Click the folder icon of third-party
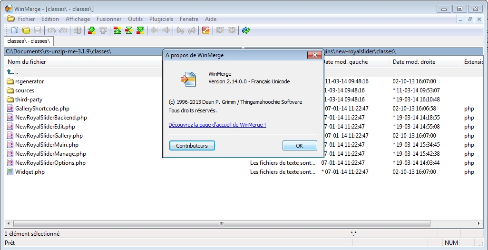 coord(10,100)
